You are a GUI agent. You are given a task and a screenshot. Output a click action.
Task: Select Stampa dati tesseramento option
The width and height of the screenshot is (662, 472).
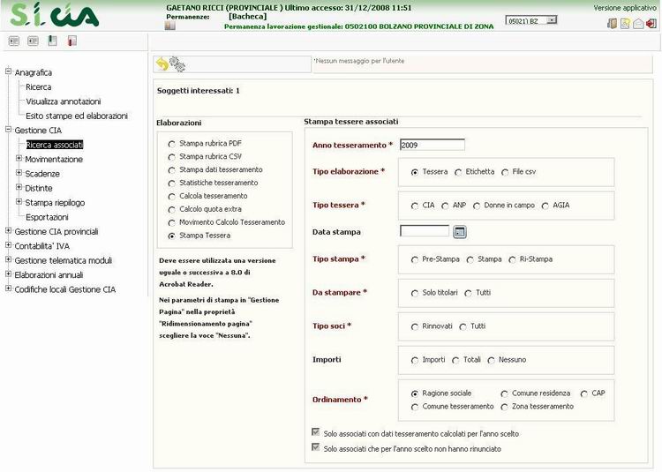coord(171,170)
